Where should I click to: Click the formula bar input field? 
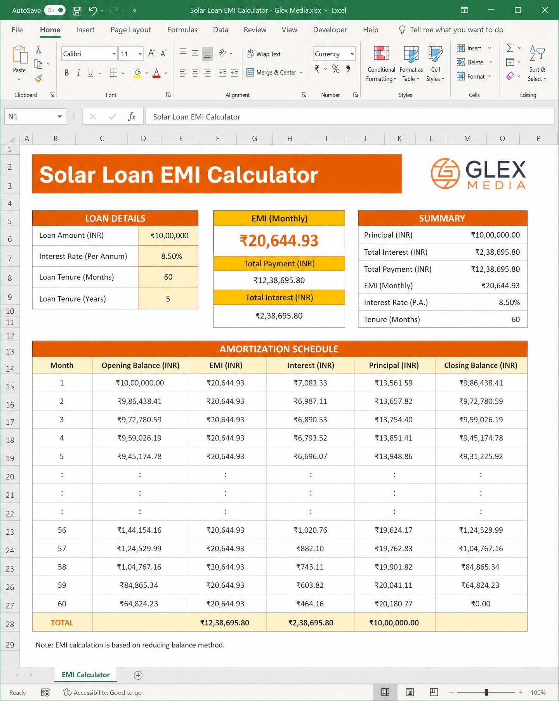click(350, 116)
